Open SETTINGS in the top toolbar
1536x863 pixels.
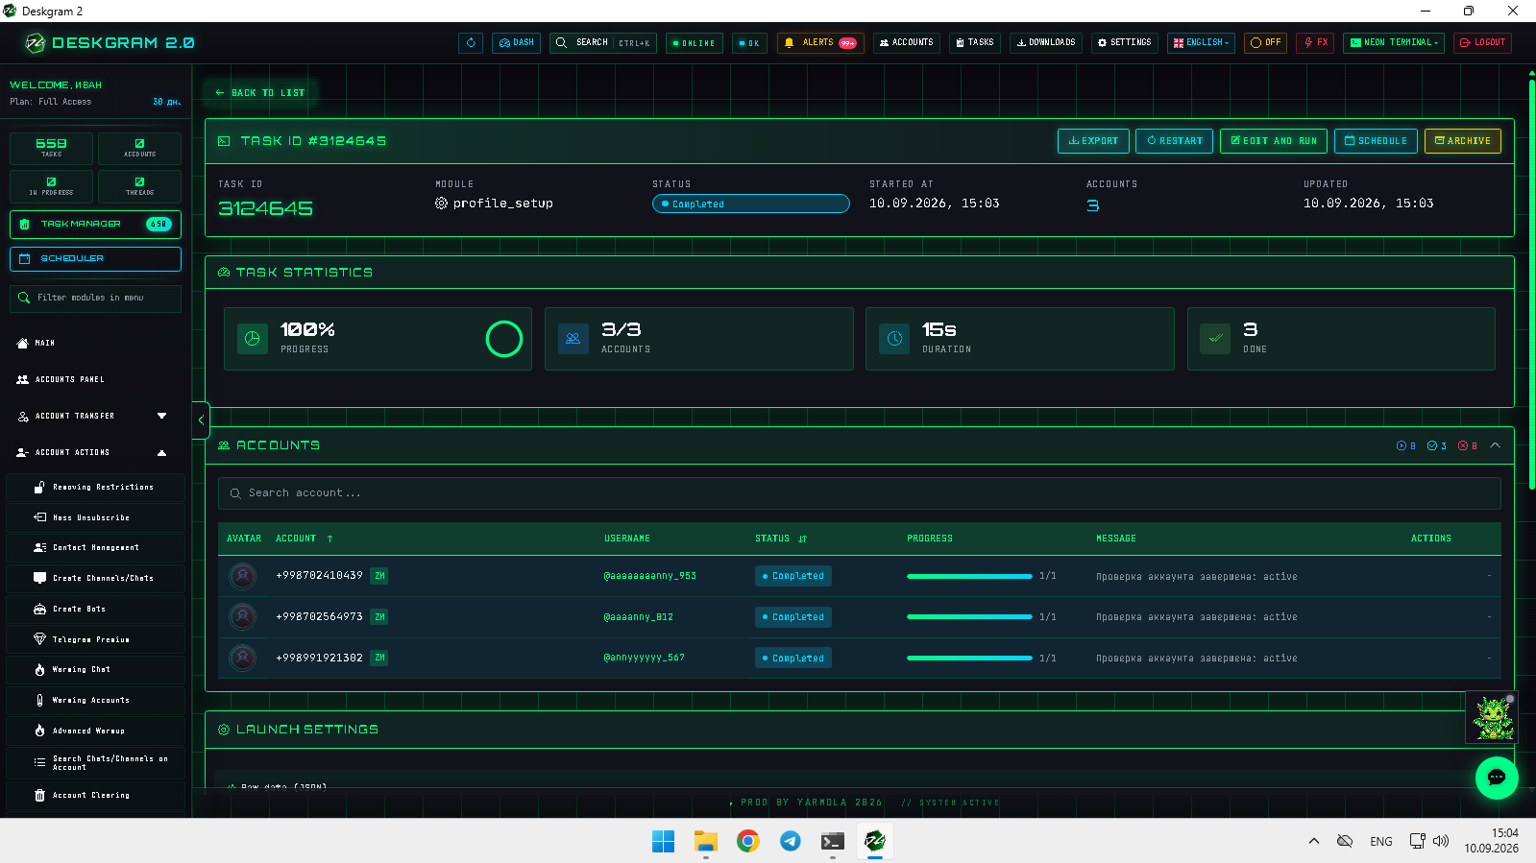(x=1125, y=43)
